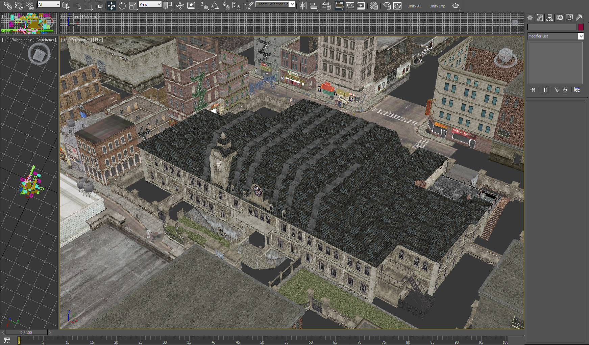Open the Material Editor
Viewport: 589px width, 345px height.
click(x=373, y=5)
